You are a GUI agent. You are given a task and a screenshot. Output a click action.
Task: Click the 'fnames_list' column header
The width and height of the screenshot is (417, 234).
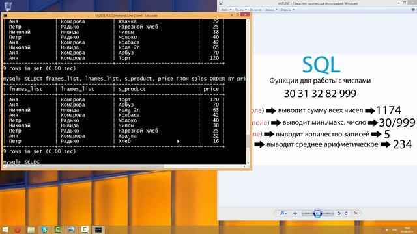click(26, 89)
